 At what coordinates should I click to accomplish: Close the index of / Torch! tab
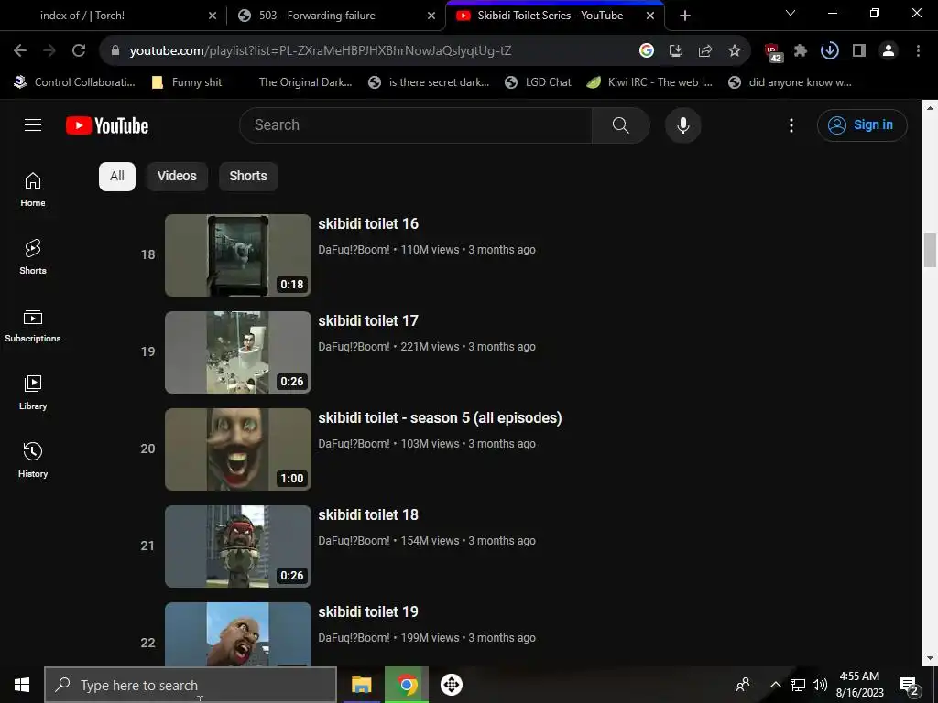coord(213,16)
